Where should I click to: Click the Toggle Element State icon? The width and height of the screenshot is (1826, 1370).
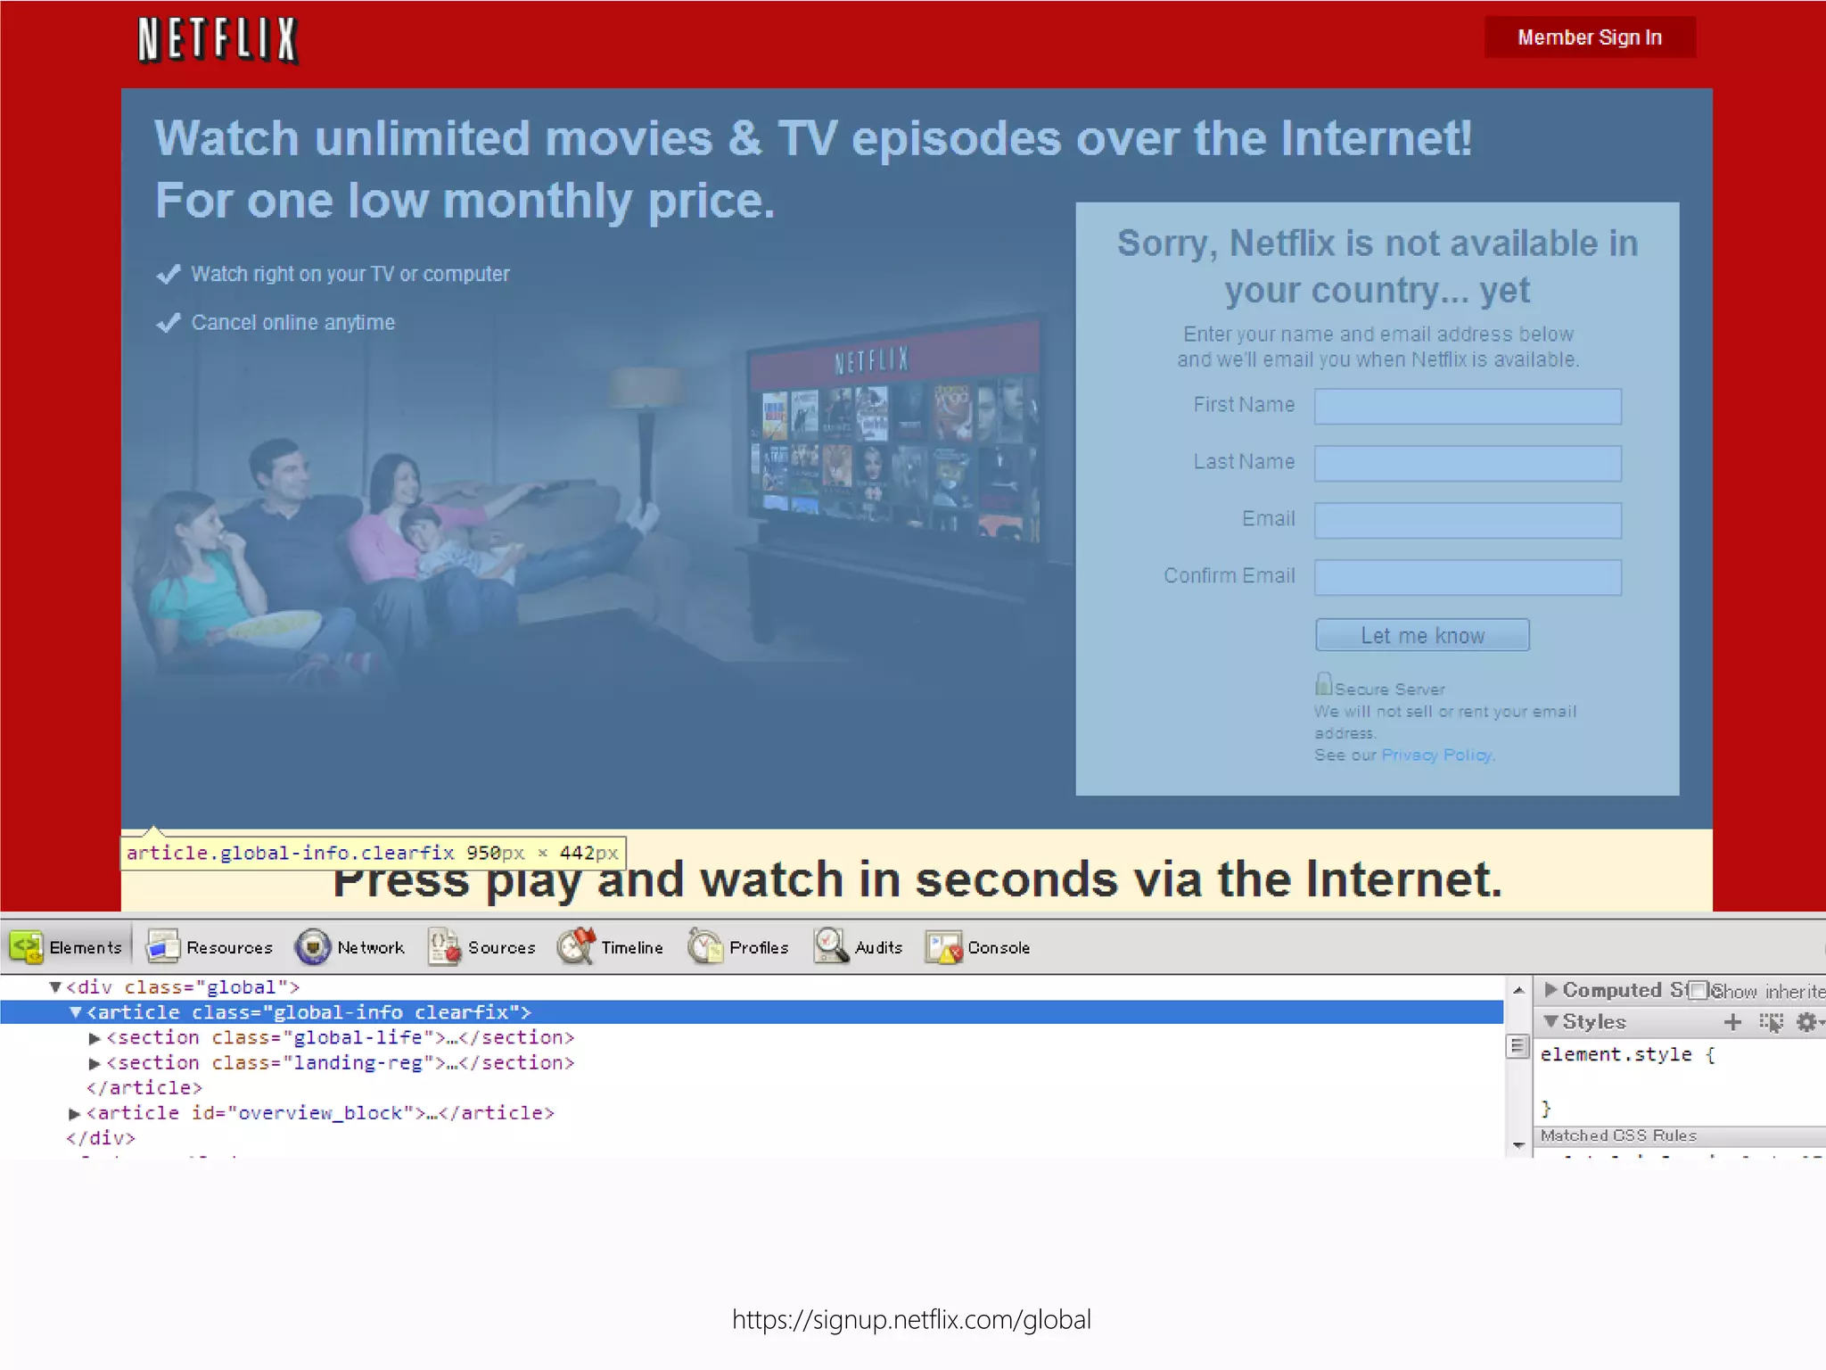[1771, 1022]
